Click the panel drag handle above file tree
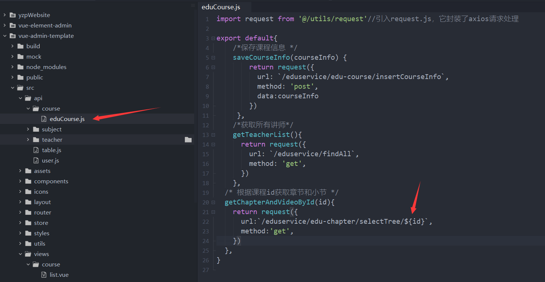Viewport: 545px width, 282px height. (193, 5)
